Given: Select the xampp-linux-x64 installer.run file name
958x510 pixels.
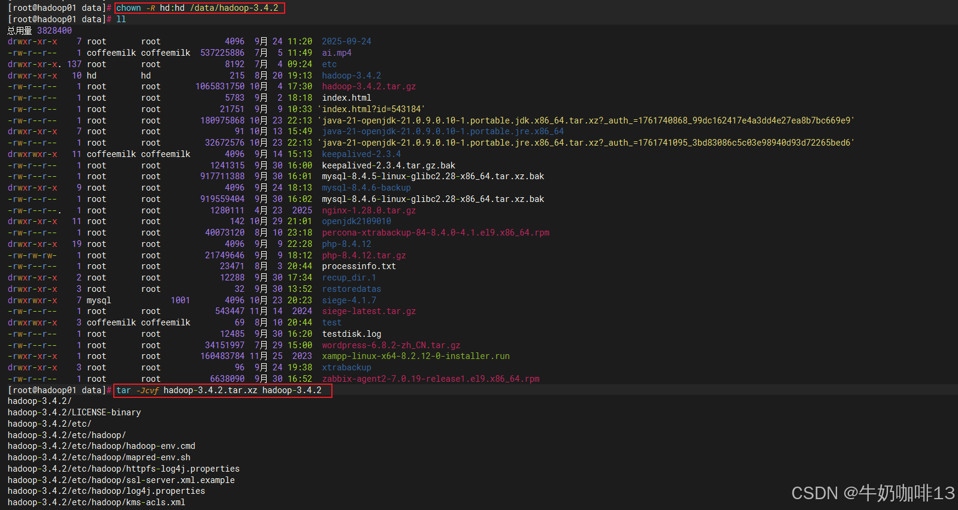Looking at the screenshot, I should [416, 356].
